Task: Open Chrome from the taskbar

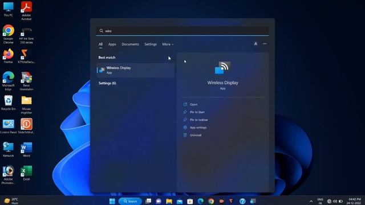Action: pos(211,201)
